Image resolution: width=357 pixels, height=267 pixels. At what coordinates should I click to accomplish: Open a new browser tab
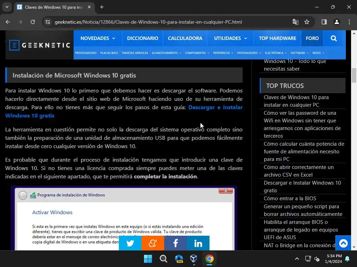(x=102, y=7)
